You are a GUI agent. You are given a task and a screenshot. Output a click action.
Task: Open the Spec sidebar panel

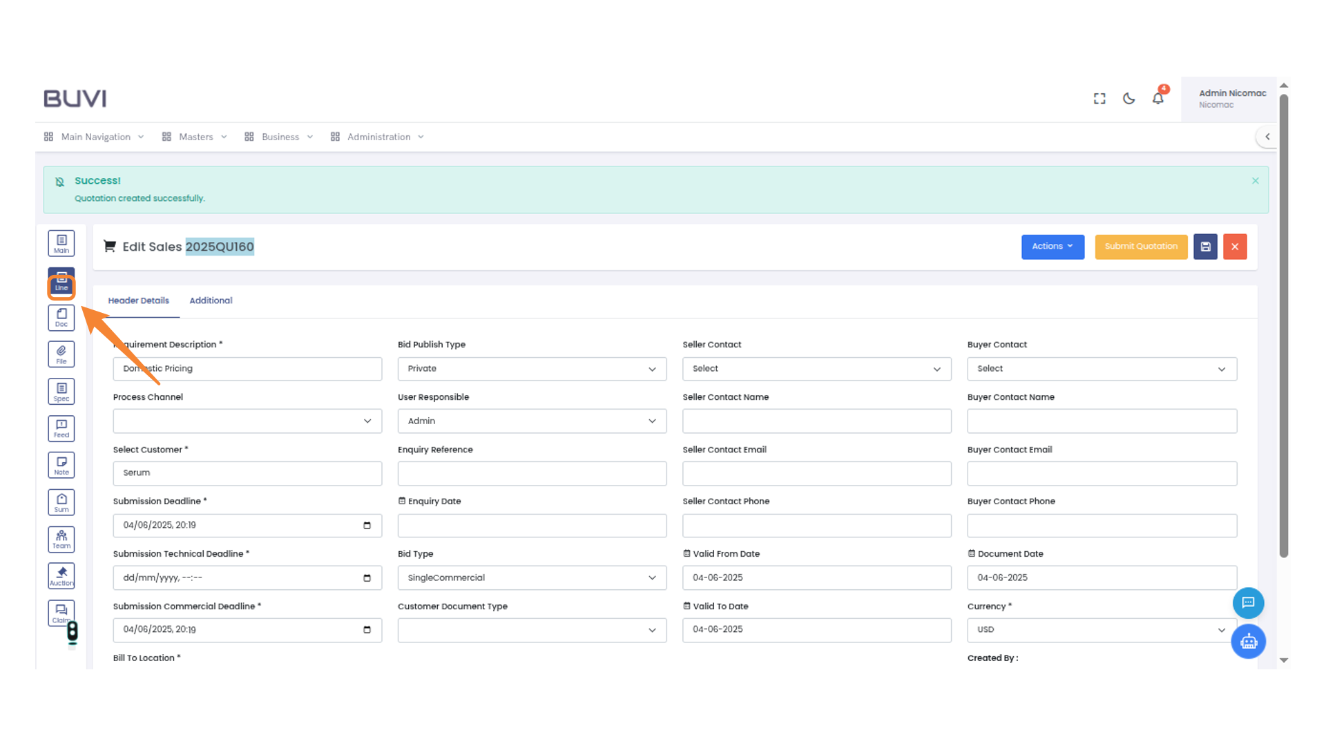(61, 391)
